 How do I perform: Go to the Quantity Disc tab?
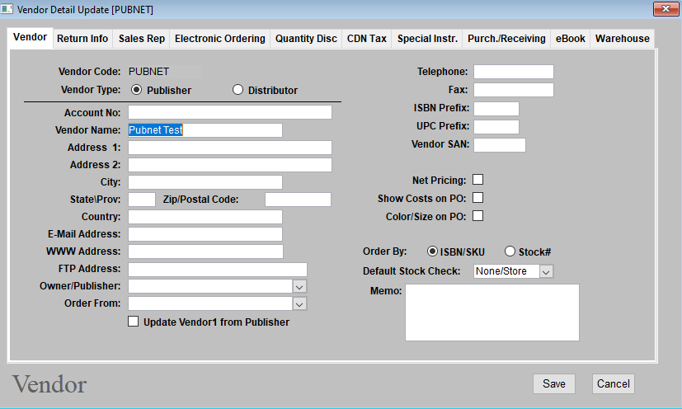(306, 39)
